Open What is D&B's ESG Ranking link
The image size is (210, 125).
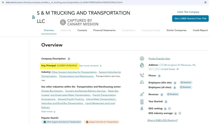[x=162, y=120]
